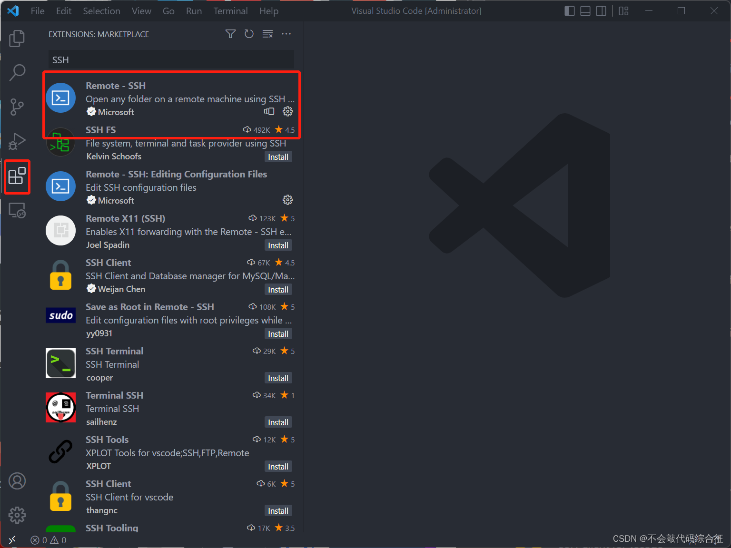Click the Extensions: Marketplace panel header
731x548 pixels.
click(x=99, y=34)
